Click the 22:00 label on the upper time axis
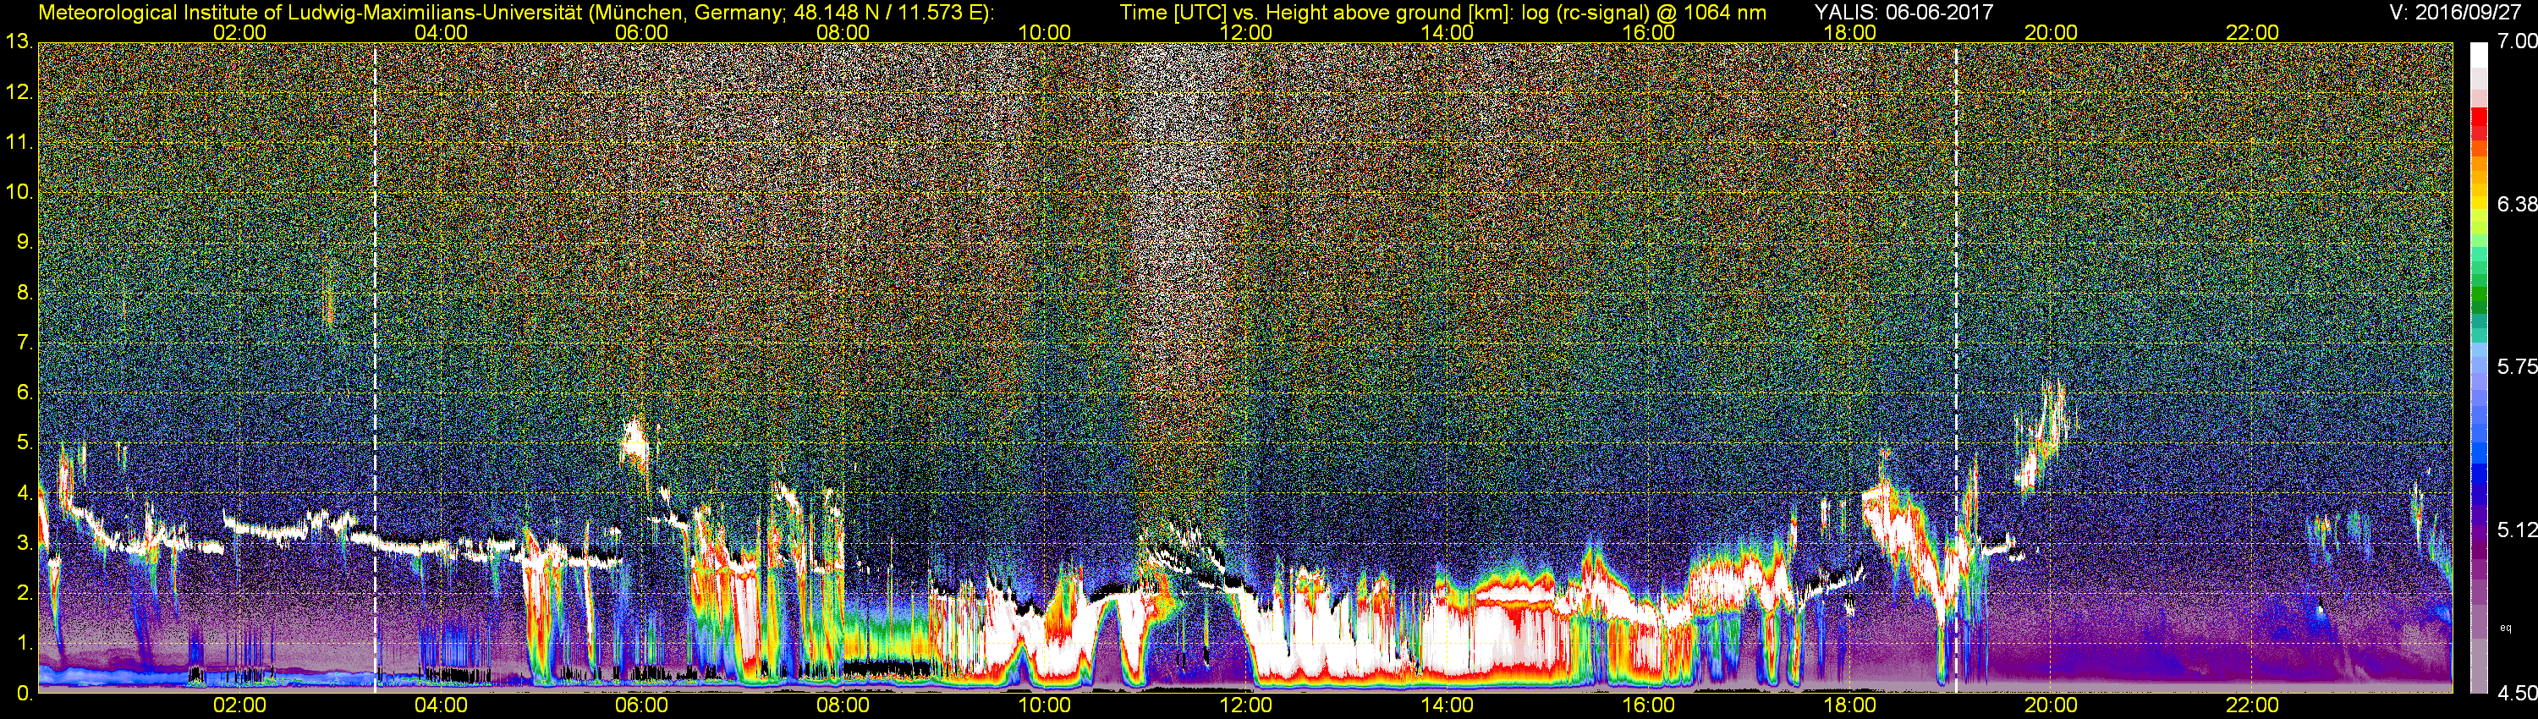Viewport: 2538px width, 719px height. [2252, 34]
